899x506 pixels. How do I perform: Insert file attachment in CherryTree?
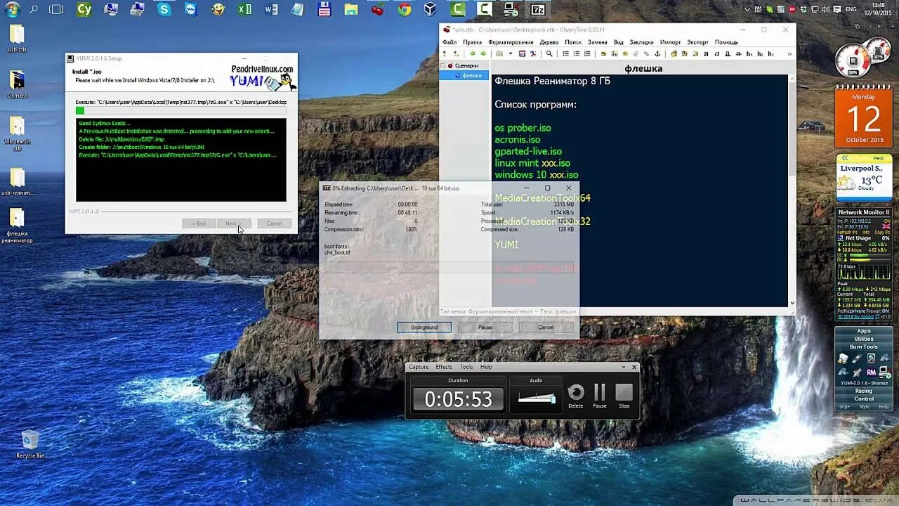click(x=636, y=53)
